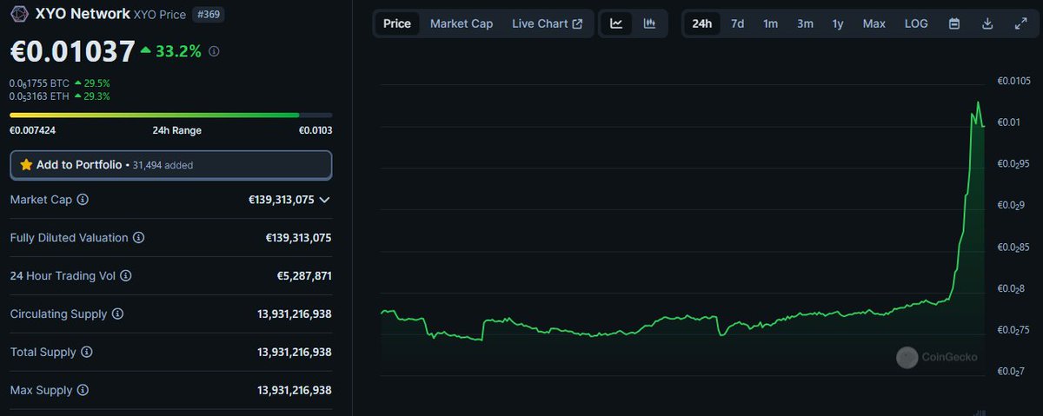
Task: Select 1m time range
Action: coord(770,23)
